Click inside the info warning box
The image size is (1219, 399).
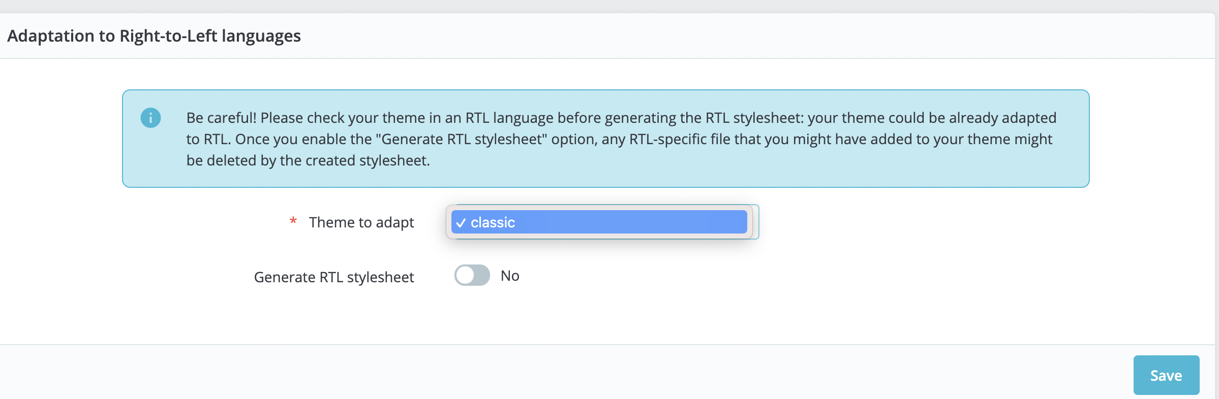(605, 138)
